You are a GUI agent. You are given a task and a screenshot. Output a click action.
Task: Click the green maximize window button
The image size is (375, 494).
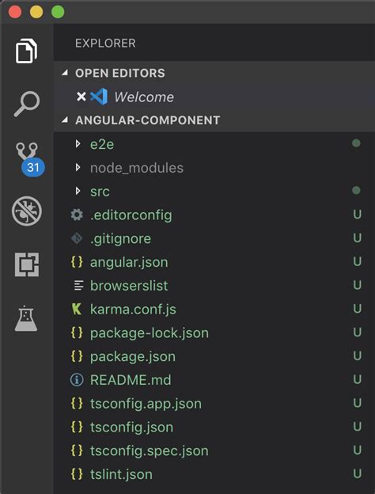click(58, 12)
